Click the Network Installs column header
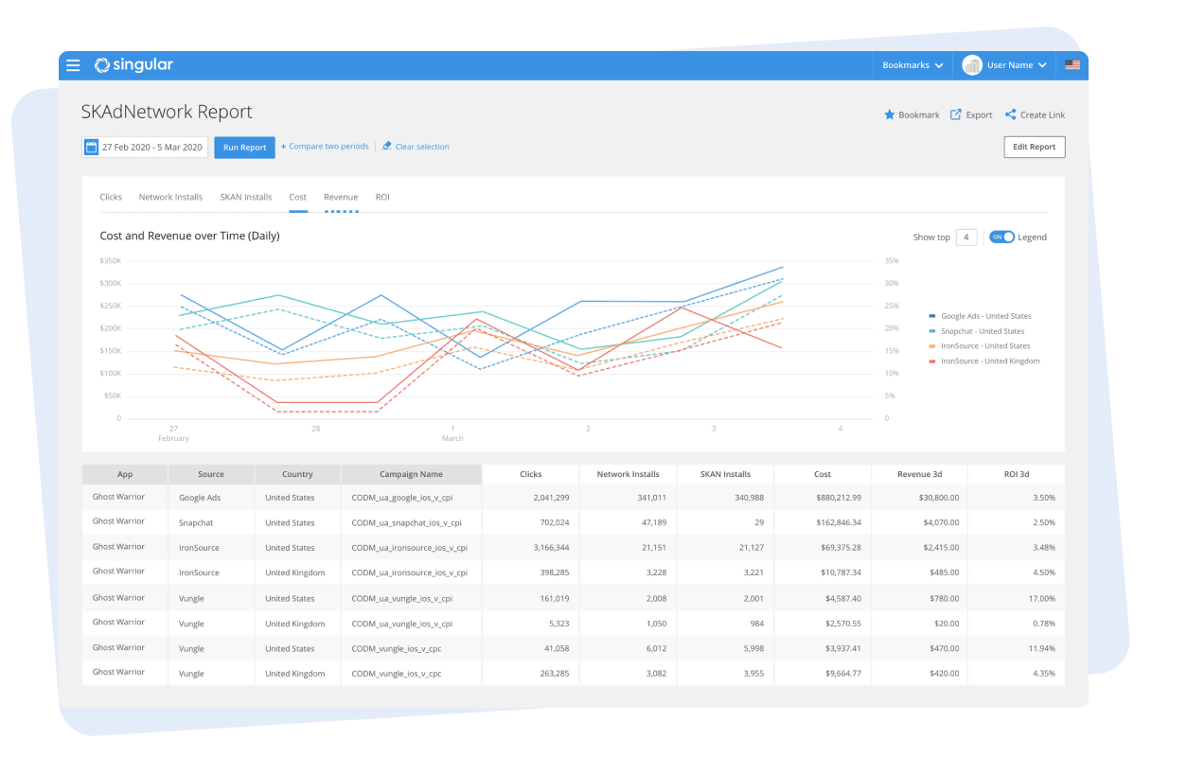This screenshot has width=1187, height=757. tap(628, 474)
